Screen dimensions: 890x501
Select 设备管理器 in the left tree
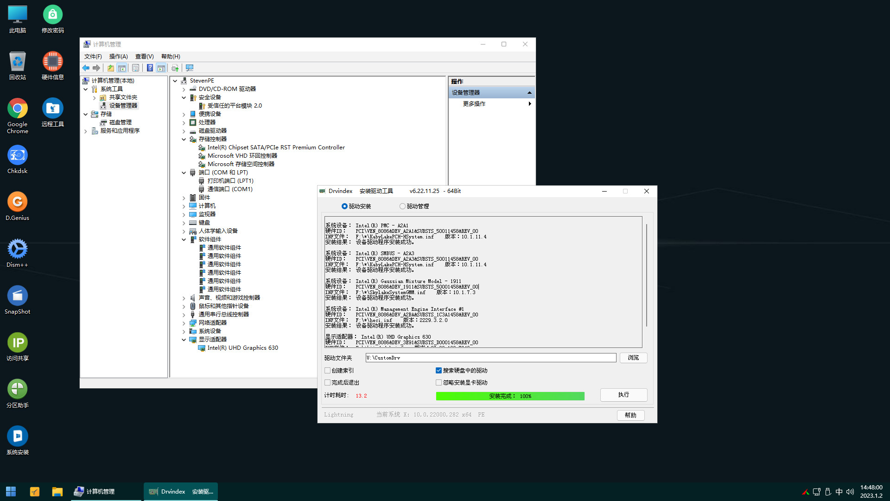(123, 106)
